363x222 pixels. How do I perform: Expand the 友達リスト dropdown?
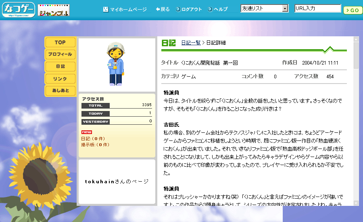(x=285, y=8)
